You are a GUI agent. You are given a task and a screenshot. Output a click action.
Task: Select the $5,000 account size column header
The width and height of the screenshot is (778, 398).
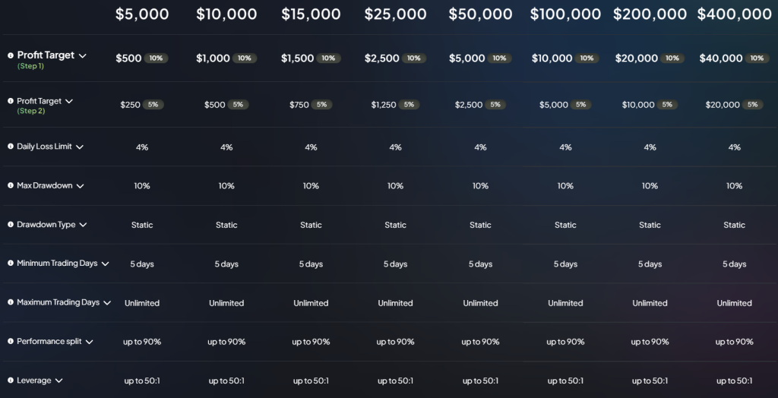coord(142,14)
